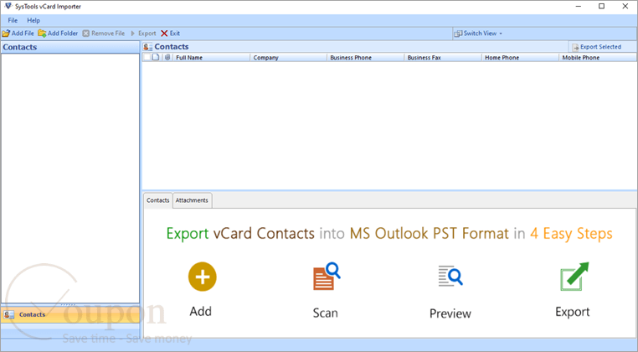Screen dimensions: 638x352
Task: Sort by Business Fax column header
Action: [443, 58]
